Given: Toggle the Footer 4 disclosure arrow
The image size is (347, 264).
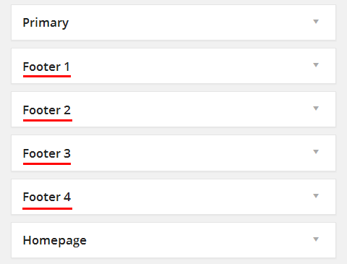Looking at the screenshot, I should tap(316, 196).
